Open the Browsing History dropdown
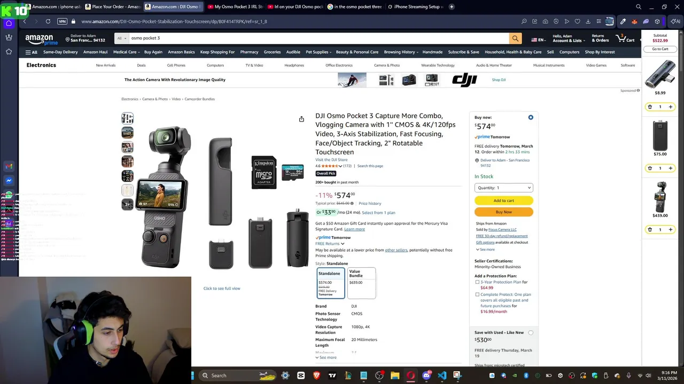This screenshot has height=384, width=684. [x=401, y=52]
